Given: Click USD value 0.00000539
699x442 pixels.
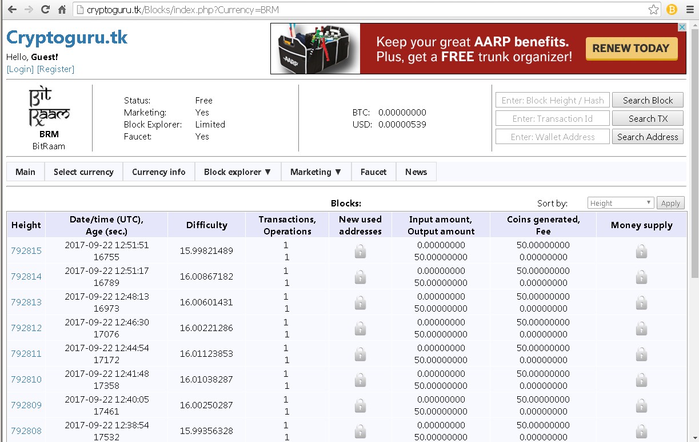Looking at the screenshot, I should [402, 124].
